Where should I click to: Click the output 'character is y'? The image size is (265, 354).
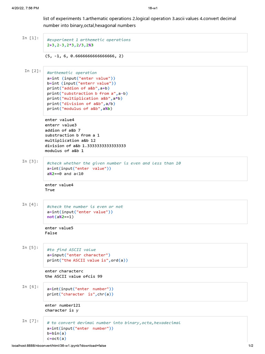(x=62, y=310)
